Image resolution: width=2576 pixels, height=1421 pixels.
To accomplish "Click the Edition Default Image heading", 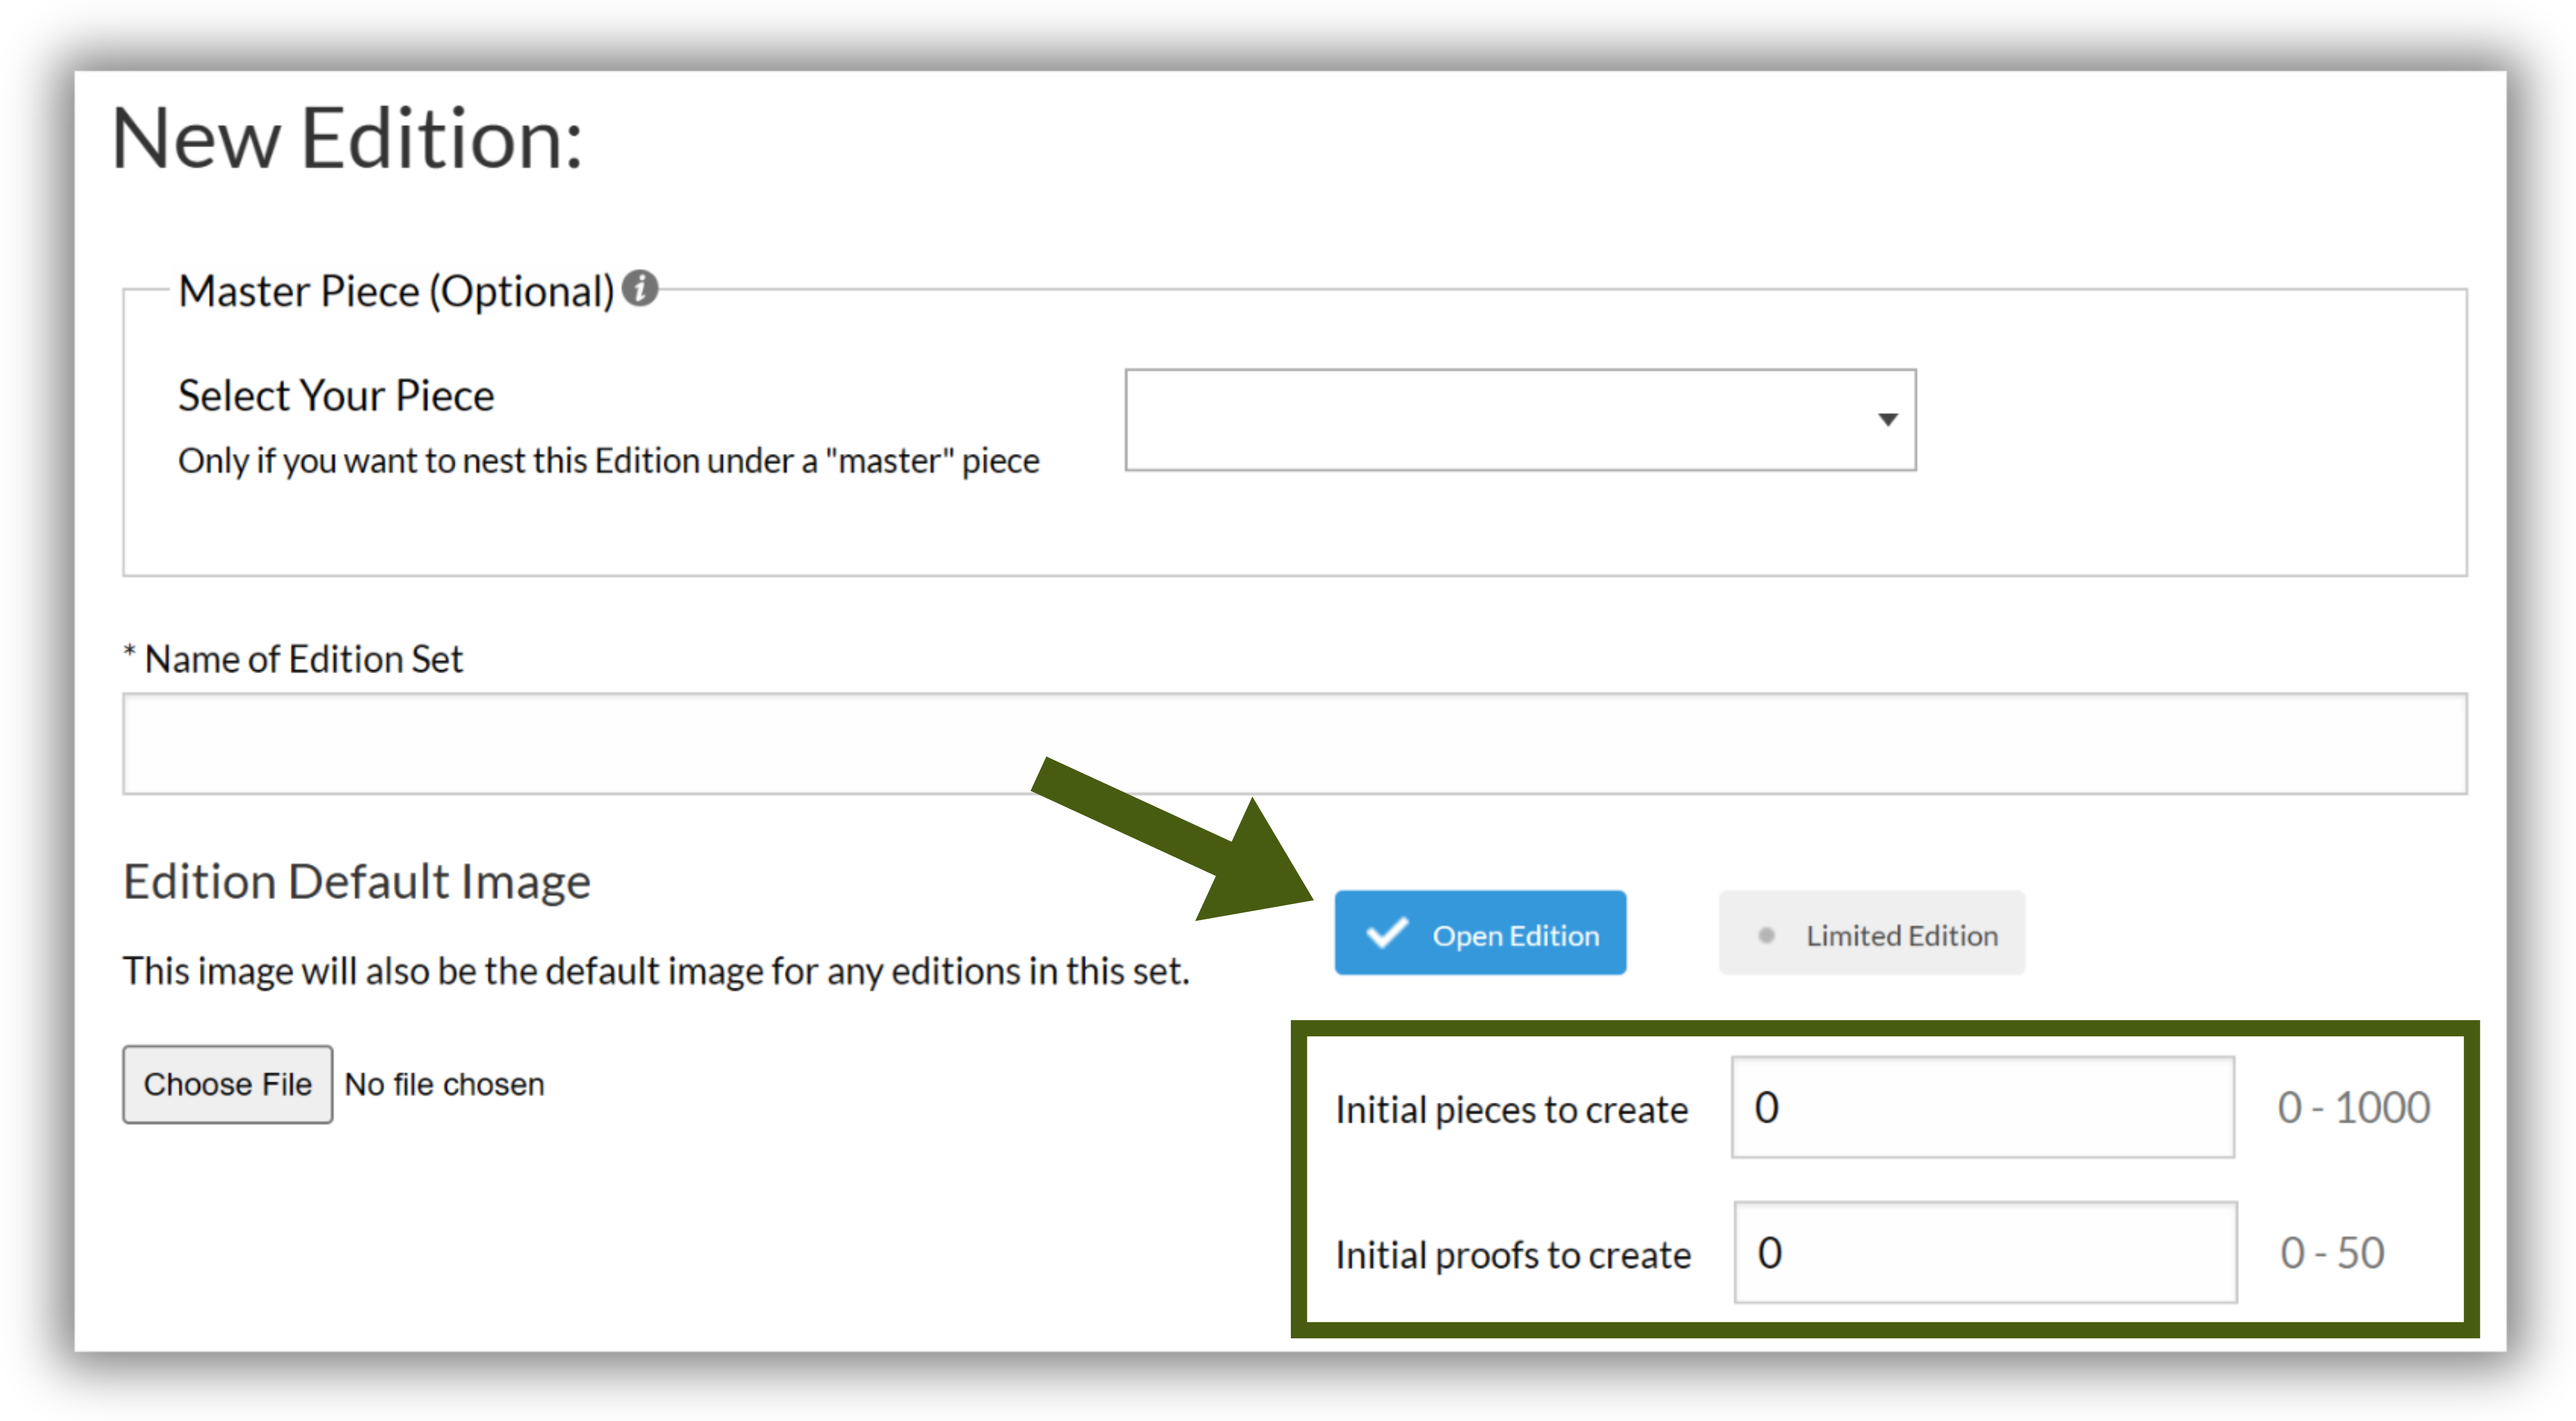I will click(357, 882).
